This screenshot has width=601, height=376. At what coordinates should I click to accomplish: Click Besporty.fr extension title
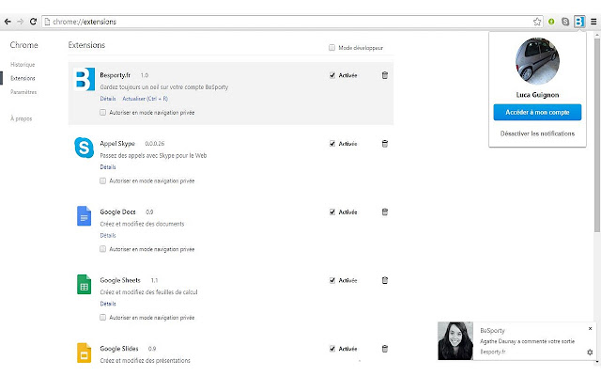tap(115, 75)
